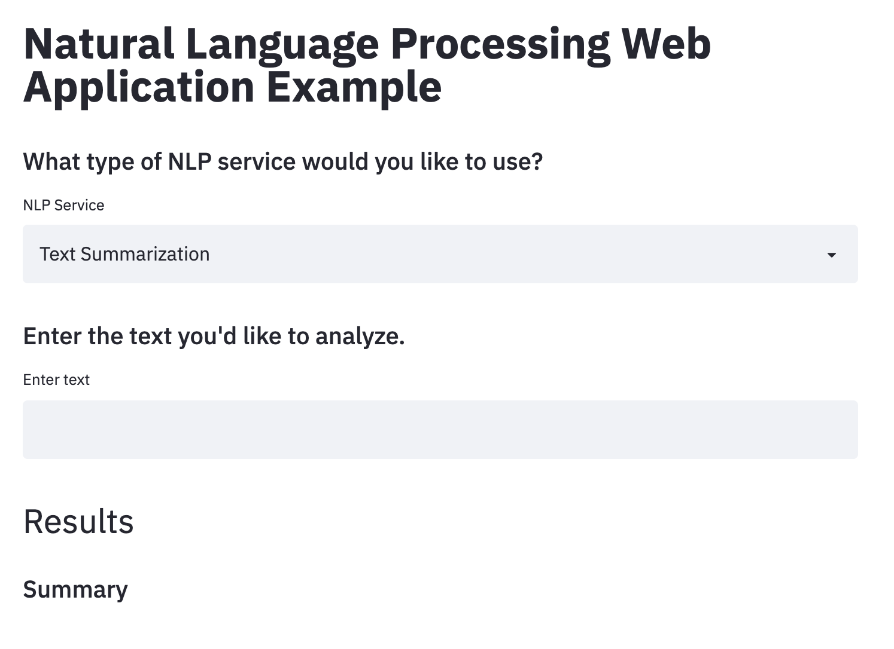The height and width of the screenshot is (649, 894).
Task: Open the NLP Service dropdown
Action: pos(440,254)
